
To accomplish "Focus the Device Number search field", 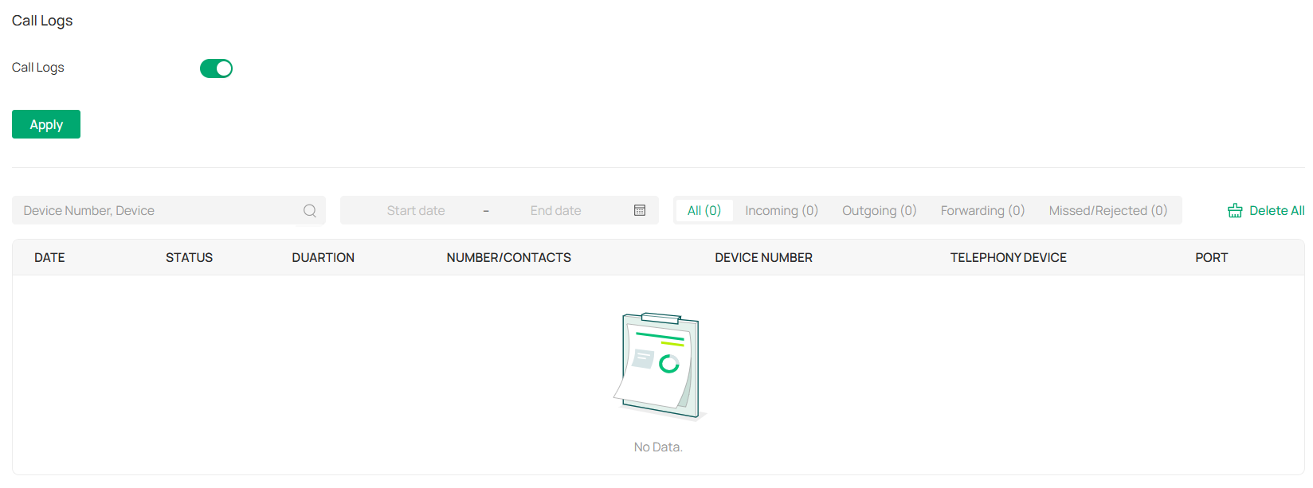I will tap(159, 210).
